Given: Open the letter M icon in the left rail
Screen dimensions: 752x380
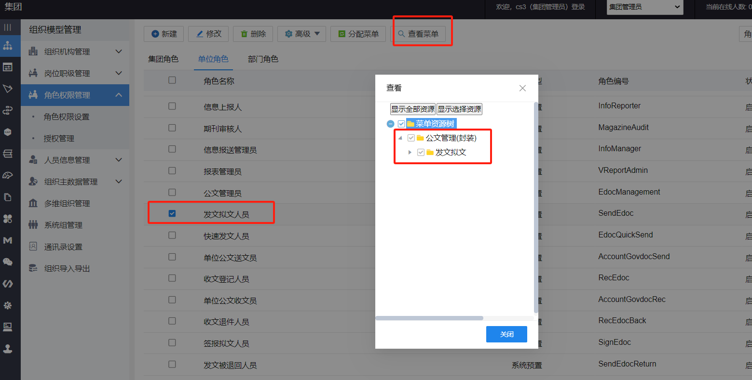Looking at the screenshot, I should click(8, 240).
